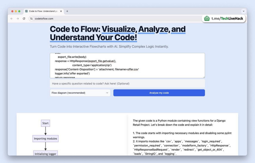Select the Start node in flowchart
Image resolution: width=255 pixels, height=163 pixels.
(x=46, y=123)
